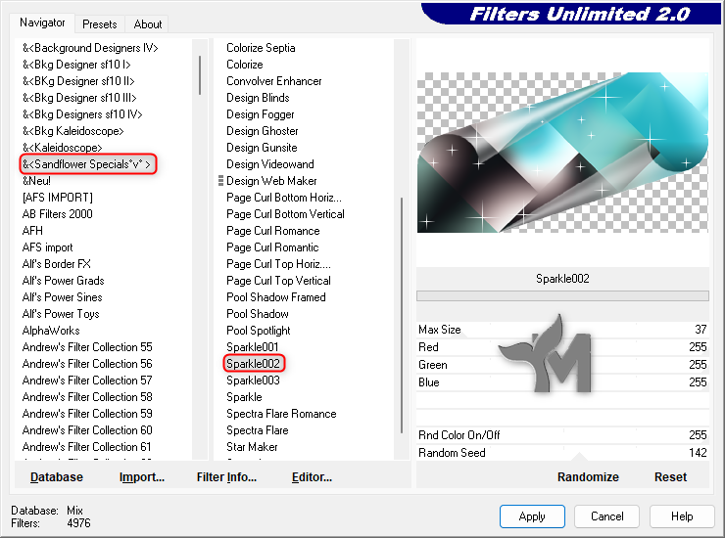Select &<Sandflower Specials°v° > category
The width and height of the screenshot is (725, 538).
pyautogui.click(x=88, y=164)
